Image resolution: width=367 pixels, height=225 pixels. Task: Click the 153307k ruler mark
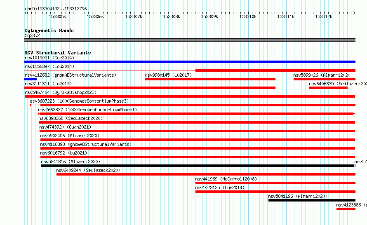coord(134,16)
